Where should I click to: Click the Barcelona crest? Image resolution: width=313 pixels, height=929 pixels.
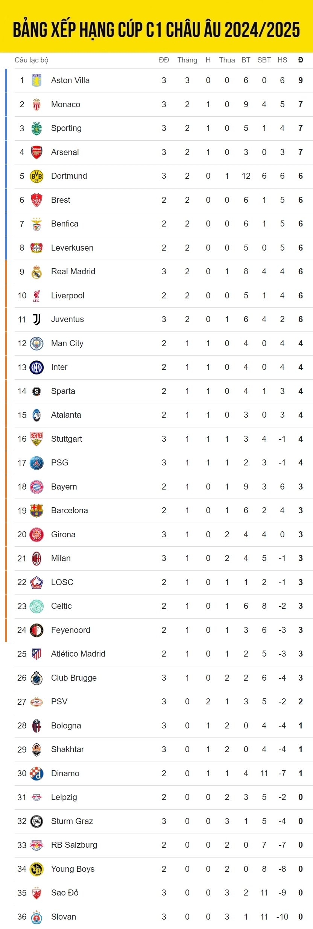pyautogui.click(x=36, y=511)
